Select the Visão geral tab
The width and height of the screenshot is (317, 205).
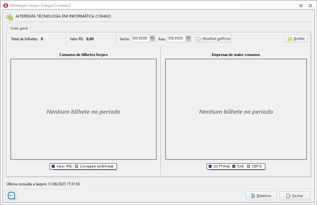pyautogui.click(x=19, y=28)
